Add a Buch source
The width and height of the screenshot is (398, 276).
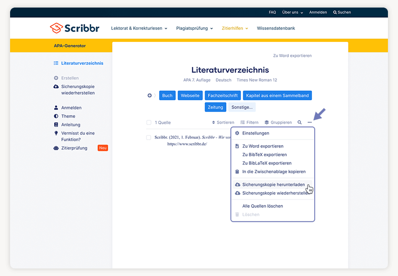167,95
